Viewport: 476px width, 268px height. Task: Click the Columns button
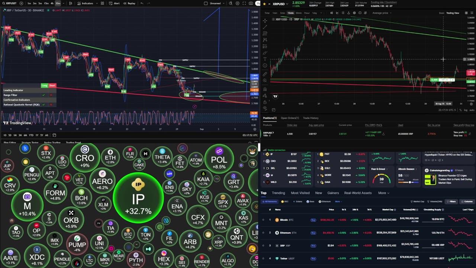click(467, 201)
